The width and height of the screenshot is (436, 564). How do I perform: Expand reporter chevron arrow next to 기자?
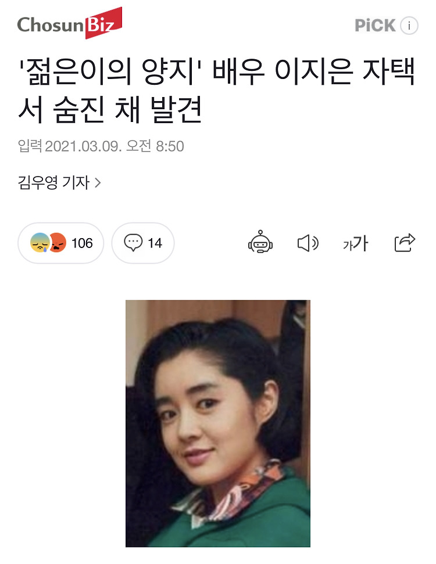click(98, 183)
